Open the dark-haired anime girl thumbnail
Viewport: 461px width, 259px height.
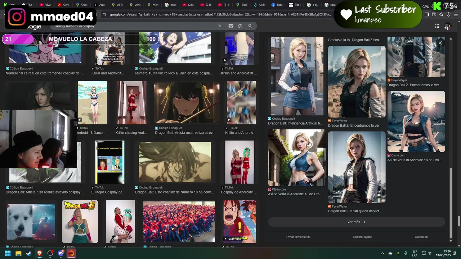(x=187, y=103)
